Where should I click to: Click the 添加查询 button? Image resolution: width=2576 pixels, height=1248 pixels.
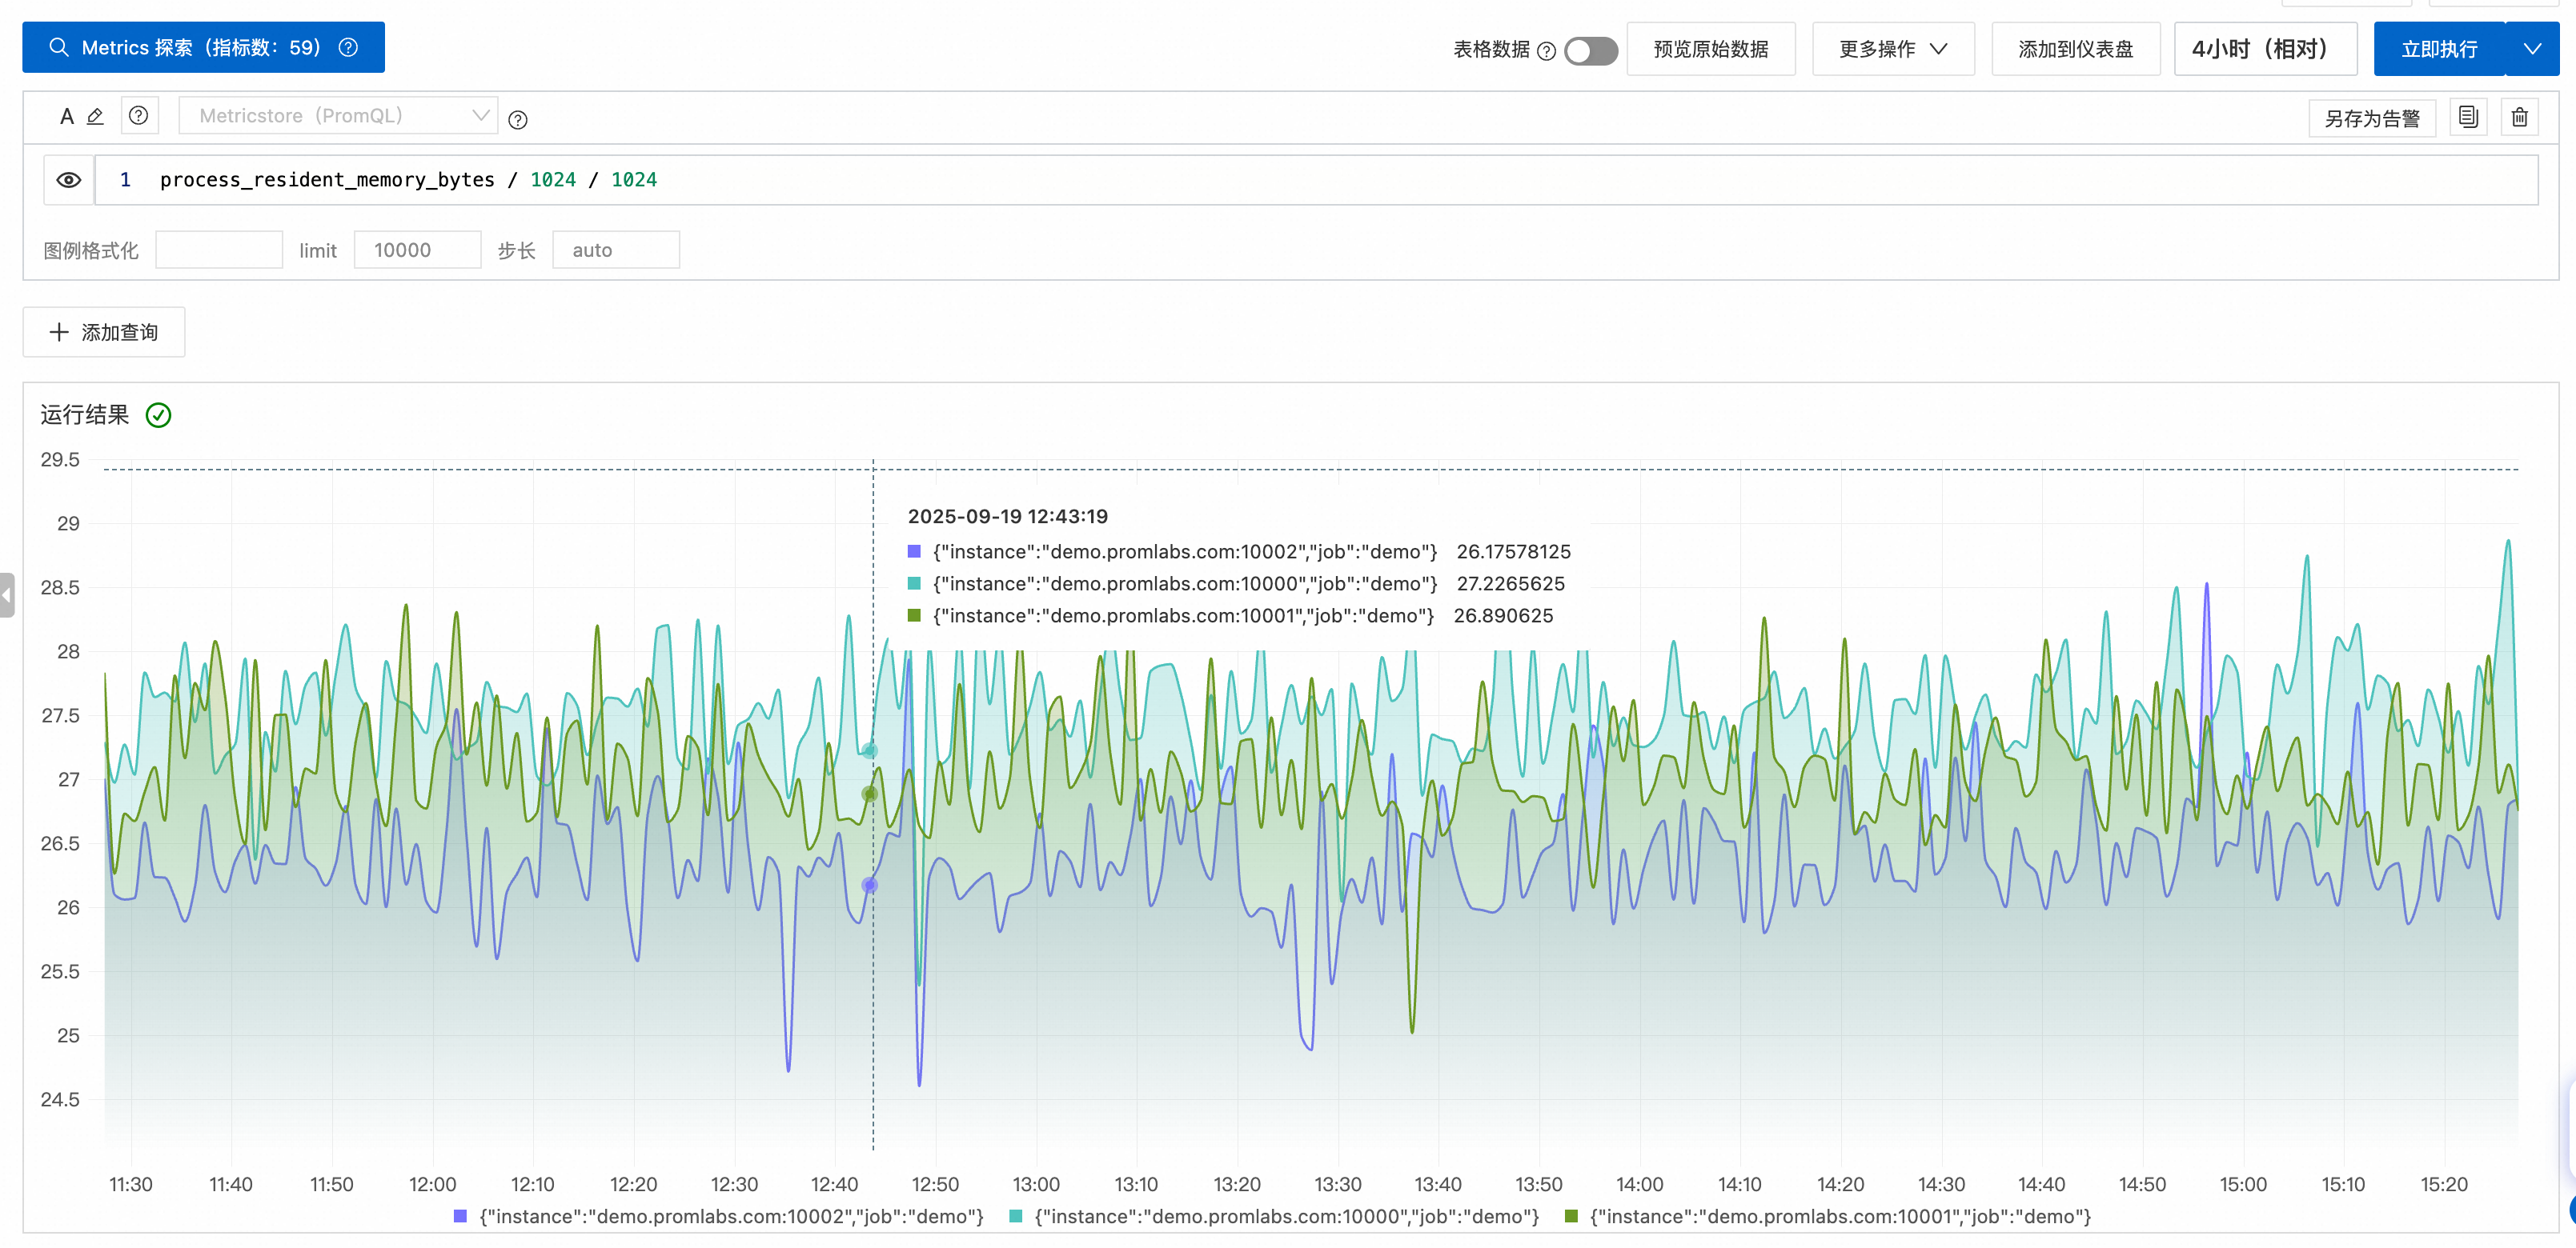coord(104,332)
